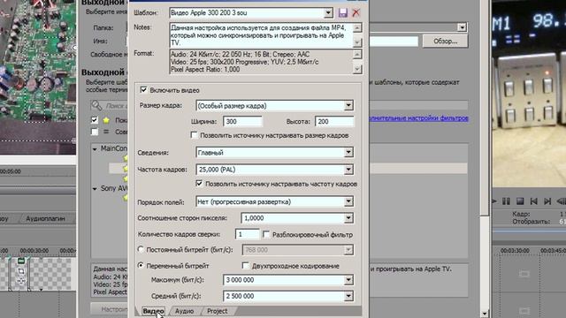The height and width of the screenshot is (318, 566).
Task: Click the track motion icon on timeline clip
Action: pos(21,281)
